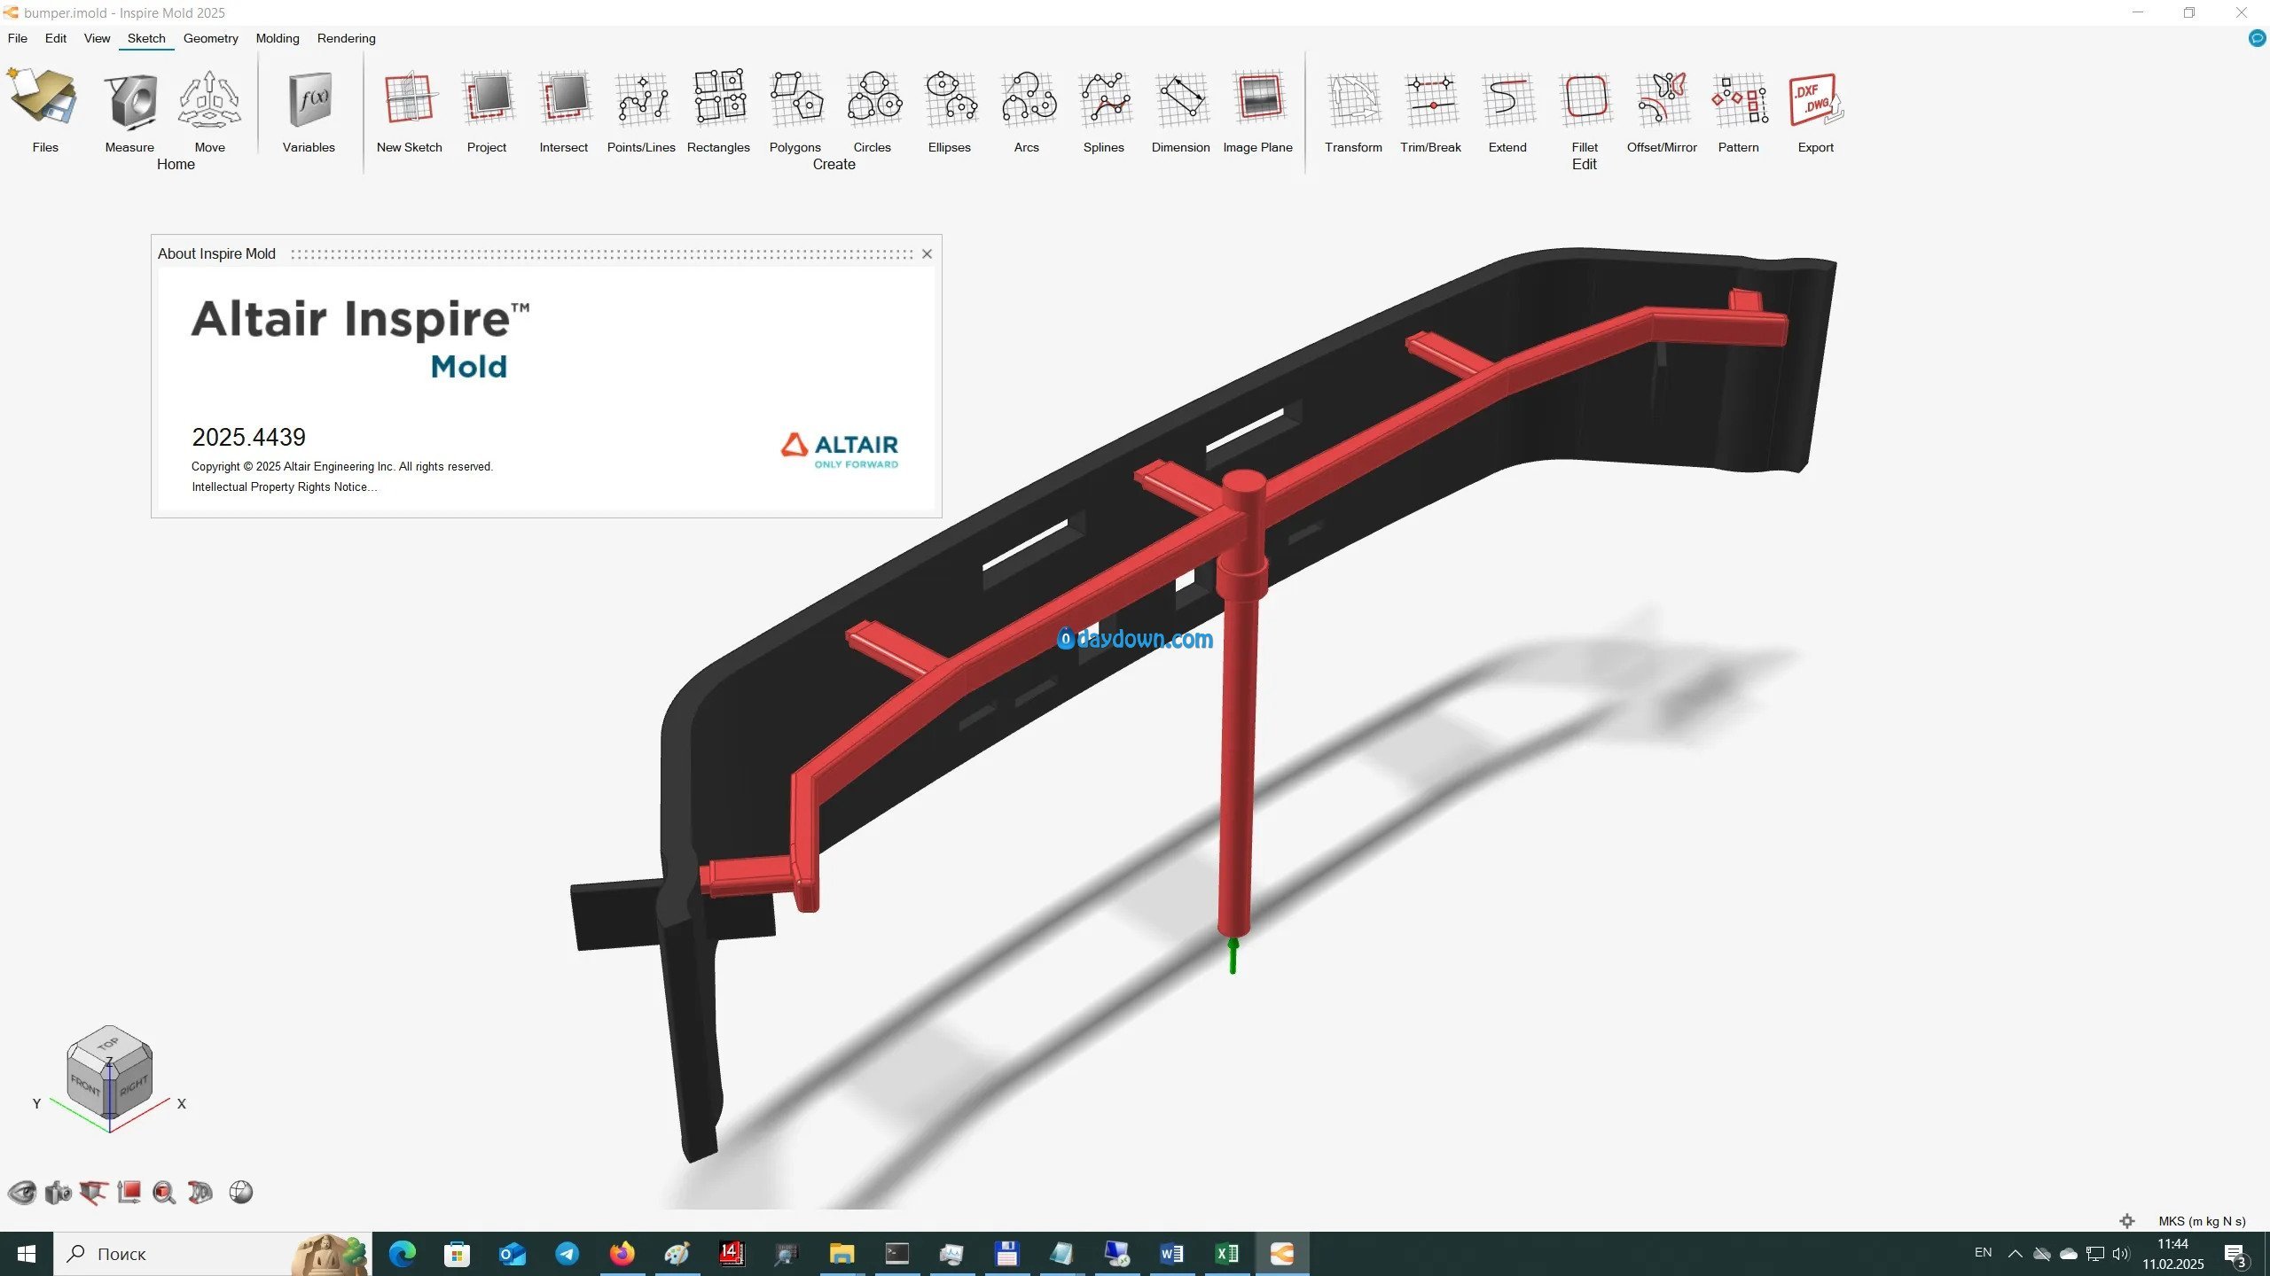Click the view cube RIGHT face
The image size is (2270, 1276).
click(x=133, y=1085)
